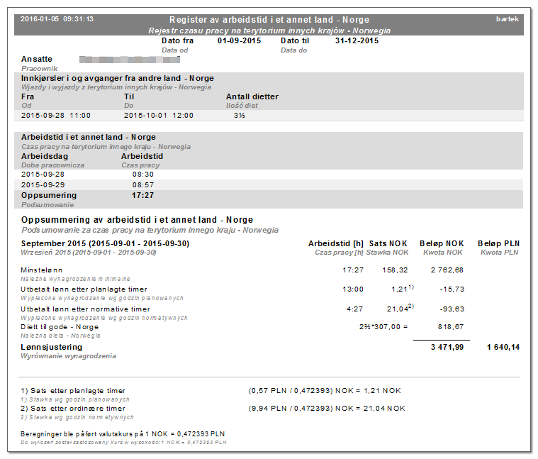This screenshot has height=459, width=538.
Task: Click the 'Beløp PLN' column header
Action: click(498, 244)
